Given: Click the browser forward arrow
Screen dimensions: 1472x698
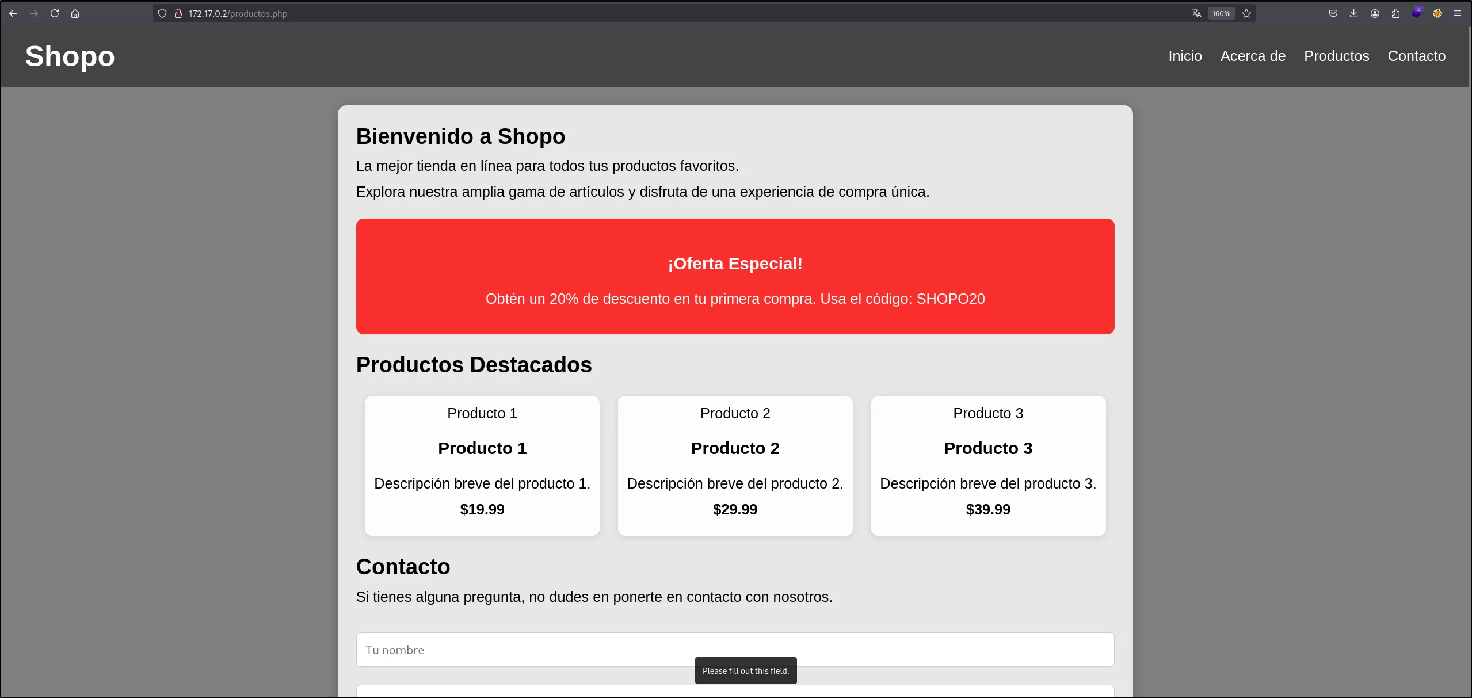Looking at the screenshot, I should (34, 13).
